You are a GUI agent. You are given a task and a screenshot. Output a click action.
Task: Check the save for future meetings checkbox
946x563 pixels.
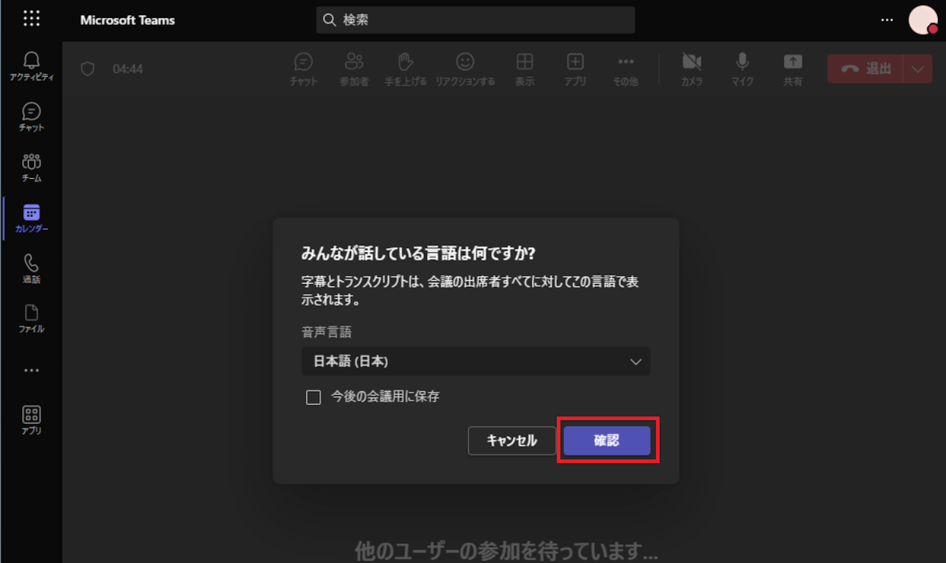click(x=313, y=397)
